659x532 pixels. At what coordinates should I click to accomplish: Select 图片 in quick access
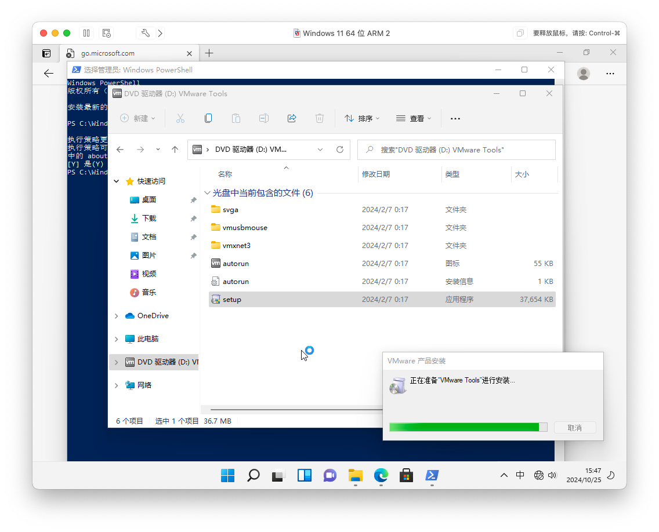149,256
